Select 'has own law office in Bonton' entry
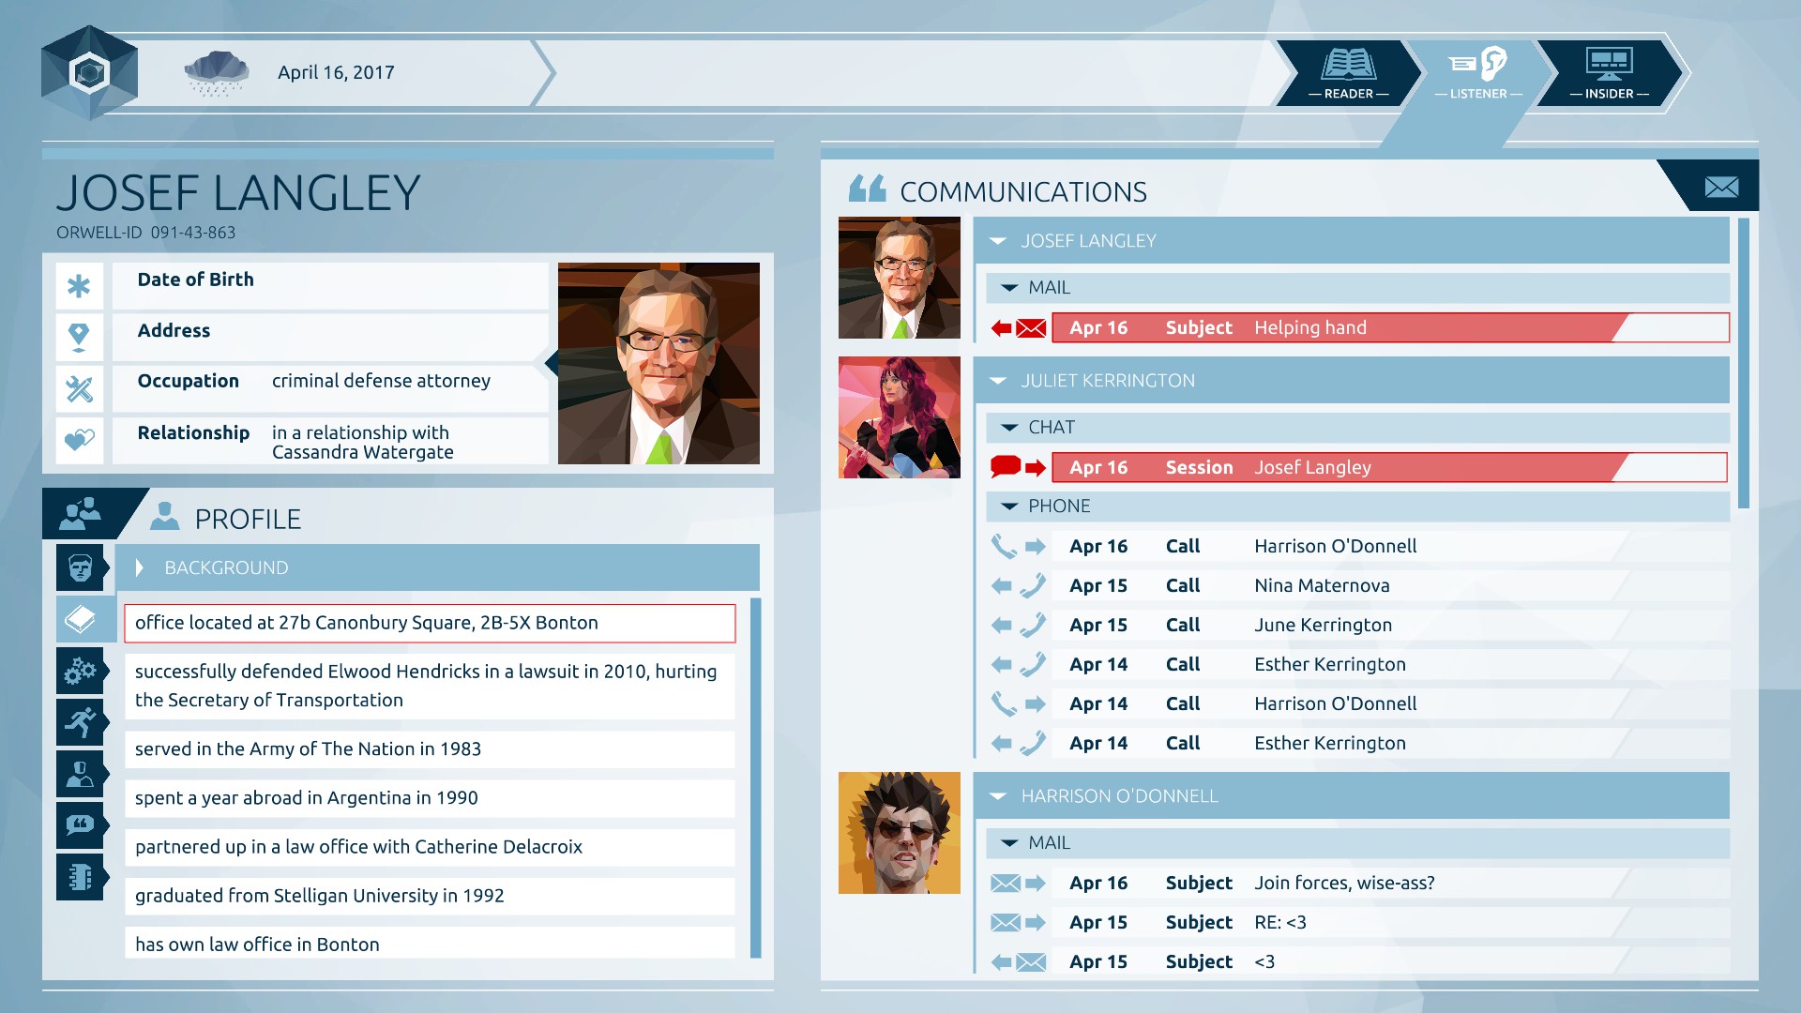The width and height of the screenshot is (1801, 1013). tap(430, 944)
